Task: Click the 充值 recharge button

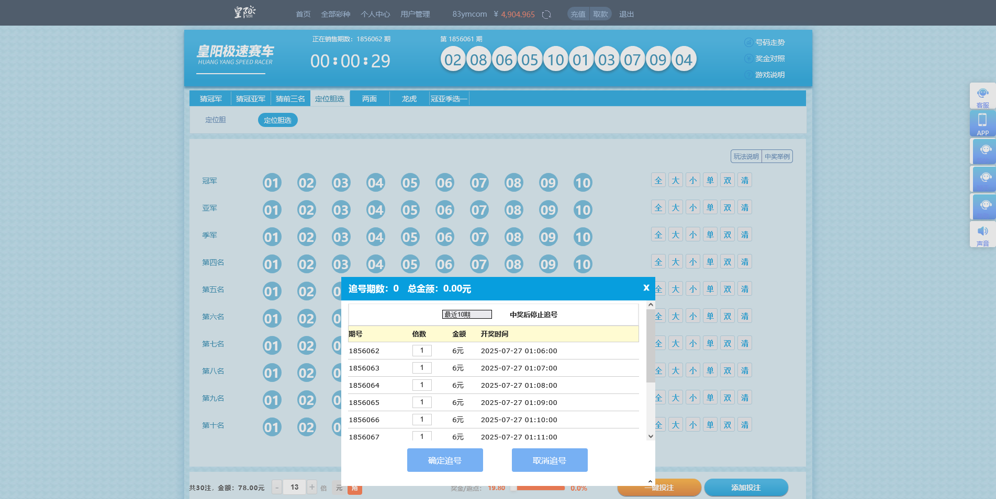Action: pos(578,14)
